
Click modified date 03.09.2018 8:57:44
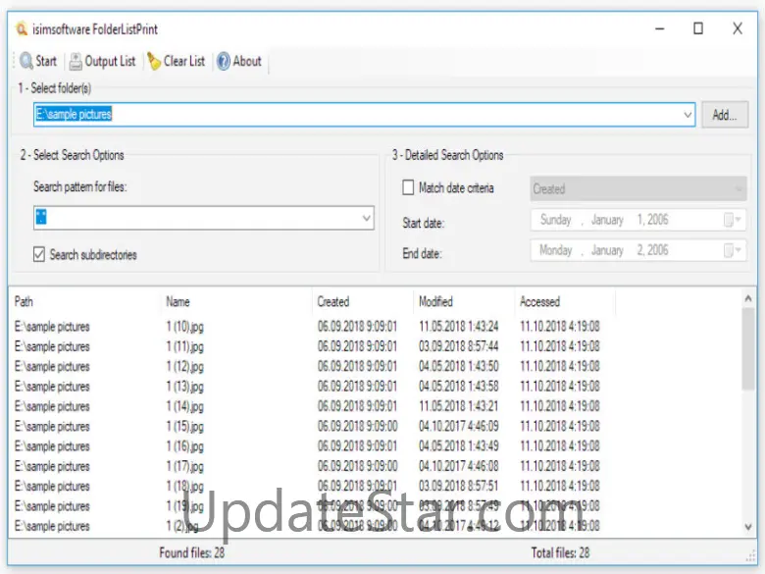tap(459, 346)
